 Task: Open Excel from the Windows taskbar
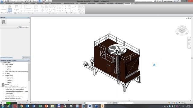40,106
